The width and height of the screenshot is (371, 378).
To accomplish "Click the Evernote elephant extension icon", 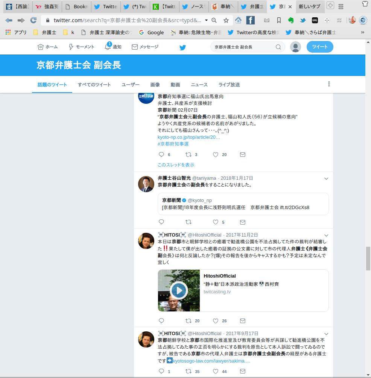I will (291, 20).
